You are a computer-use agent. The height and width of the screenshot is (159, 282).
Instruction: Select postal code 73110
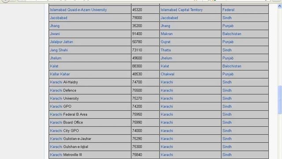(x=137, y=50)
